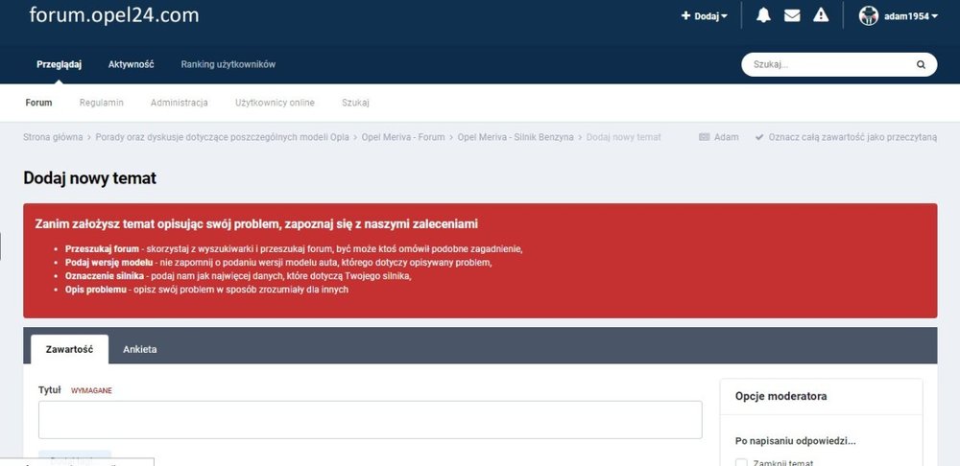Go to Strona główna breadcrumb link
960x466 pixels.
coord(53,137)
